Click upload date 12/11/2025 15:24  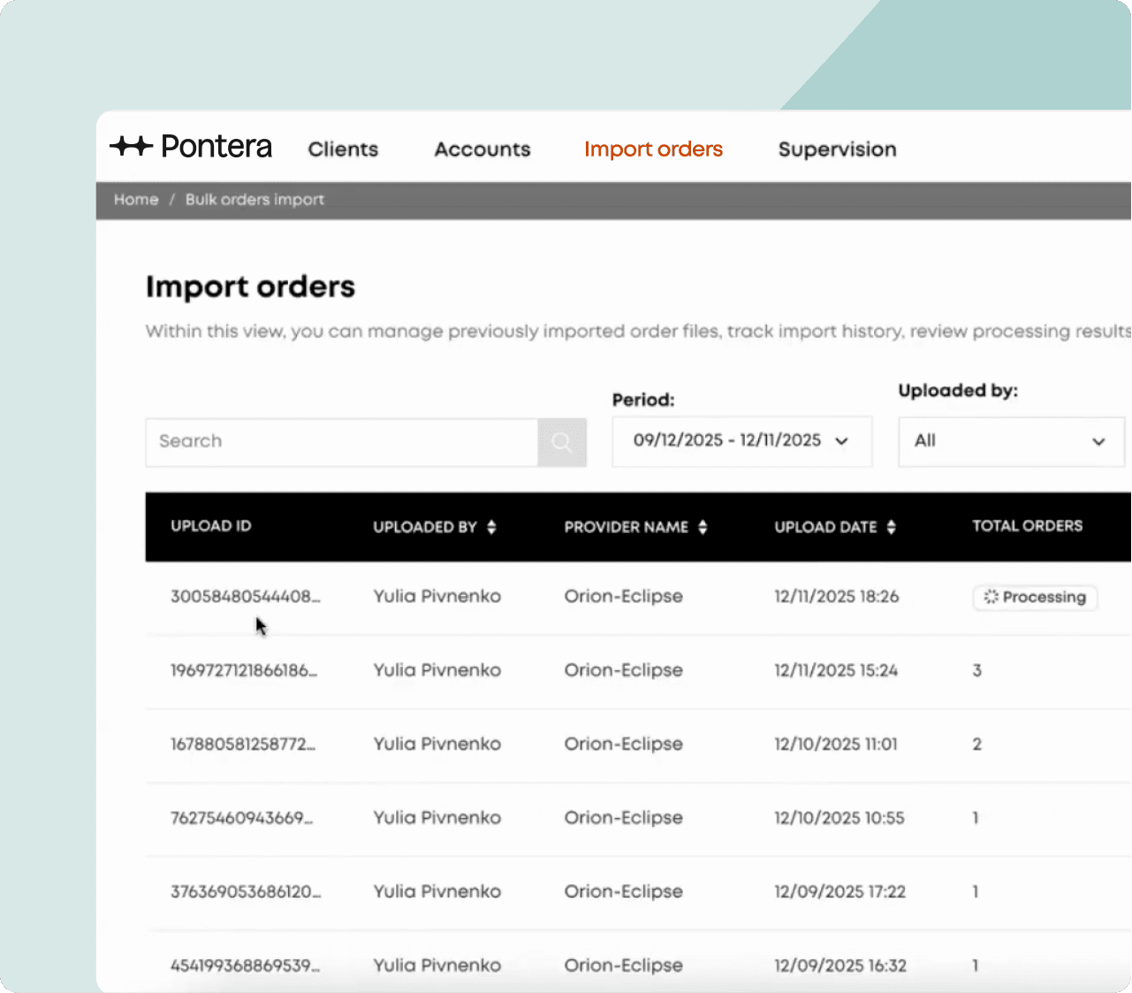pos(836,670)
